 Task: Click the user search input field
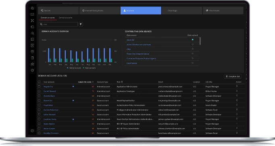coord(58,24)
